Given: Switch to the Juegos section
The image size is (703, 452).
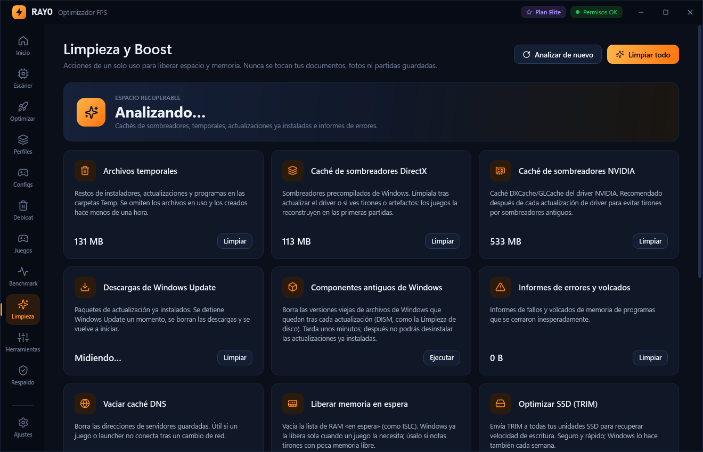Looking at the screenshot, I should (23, 244).
